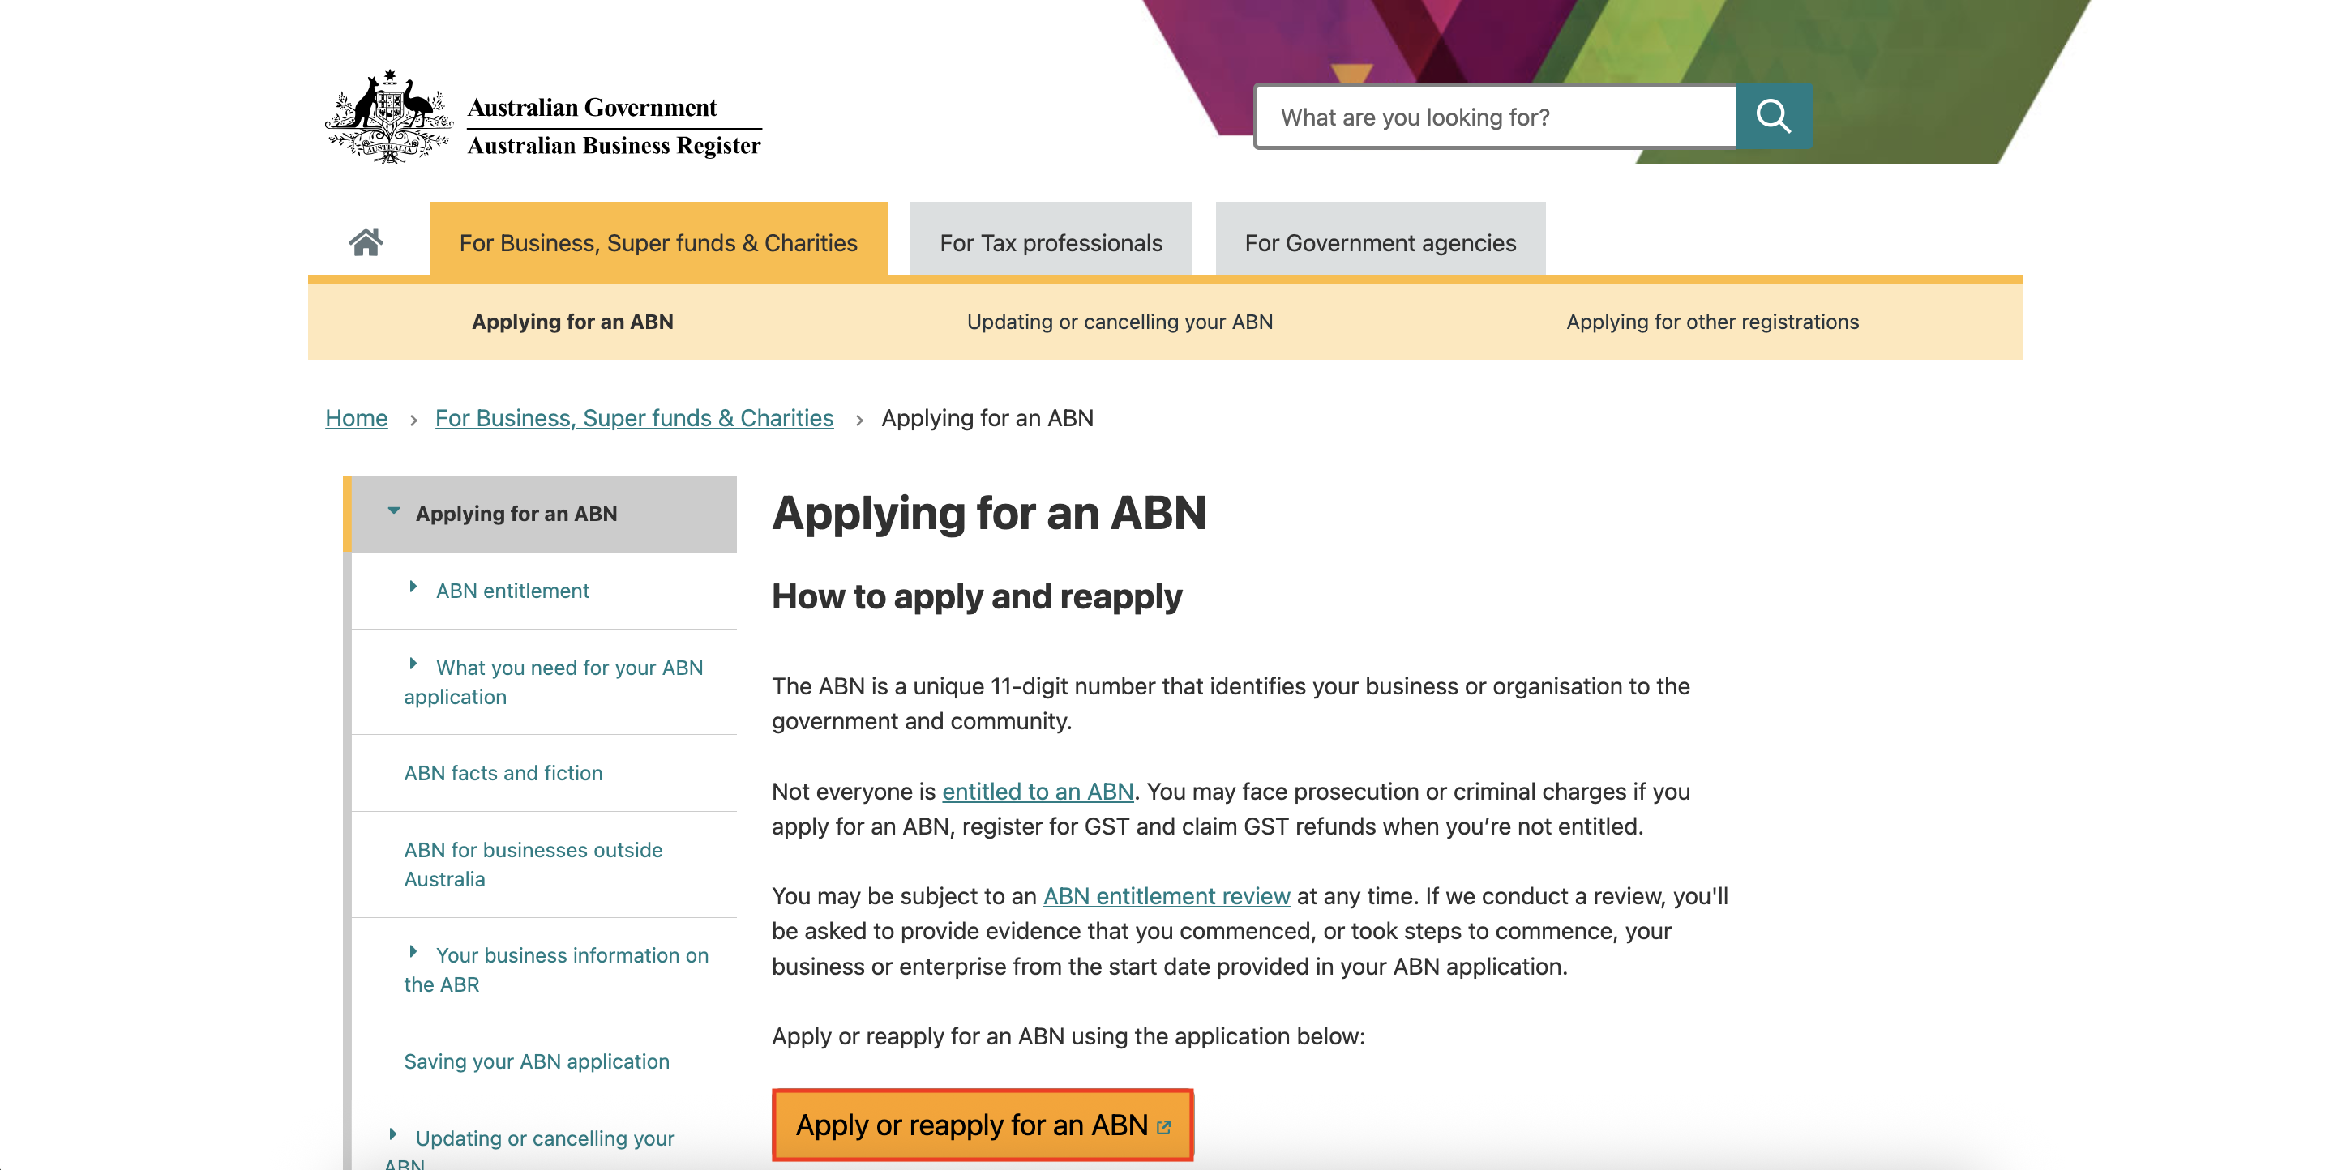This screenshot has height=1170, width=2325.
Task: Expand the ABN entitlement sidebar arrow
Action: (413, 587)
